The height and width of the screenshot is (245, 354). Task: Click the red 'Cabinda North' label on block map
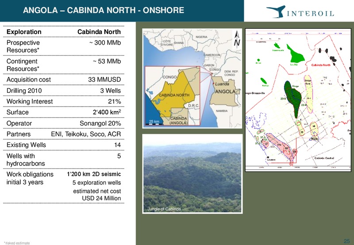[321, 65]
